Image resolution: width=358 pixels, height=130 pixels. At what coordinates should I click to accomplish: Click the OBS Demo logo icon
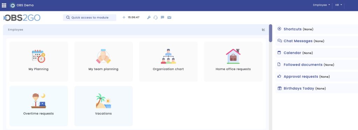tap(13, 5)
